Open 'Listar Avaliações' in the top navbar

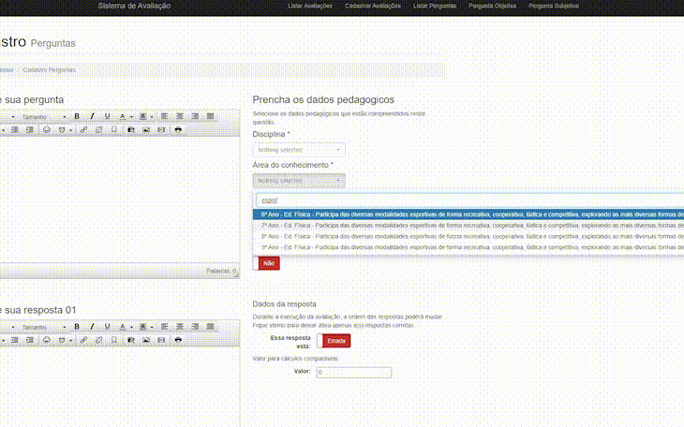point(308,6)
